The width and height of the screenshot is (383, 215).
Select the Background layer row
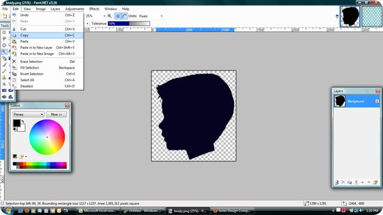[x=357, y=101]
